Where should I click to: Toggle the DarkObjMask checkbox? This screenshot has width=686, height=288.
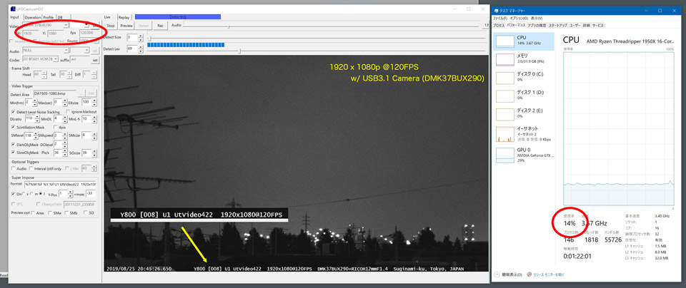tap(13, 144)
